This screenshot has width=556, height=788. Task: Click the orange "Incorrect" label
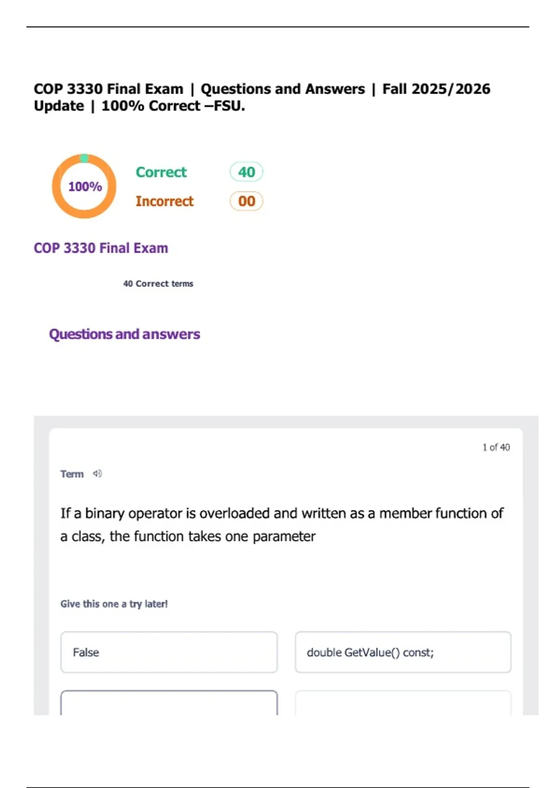pyautogui.click(x=164, y=201)
